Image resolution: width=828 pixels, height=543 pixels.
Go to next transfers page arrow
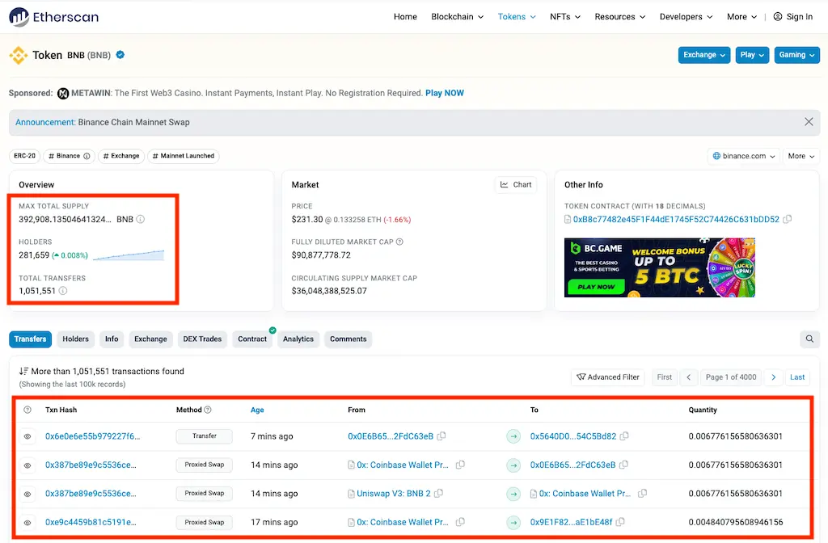pos(774,377)
